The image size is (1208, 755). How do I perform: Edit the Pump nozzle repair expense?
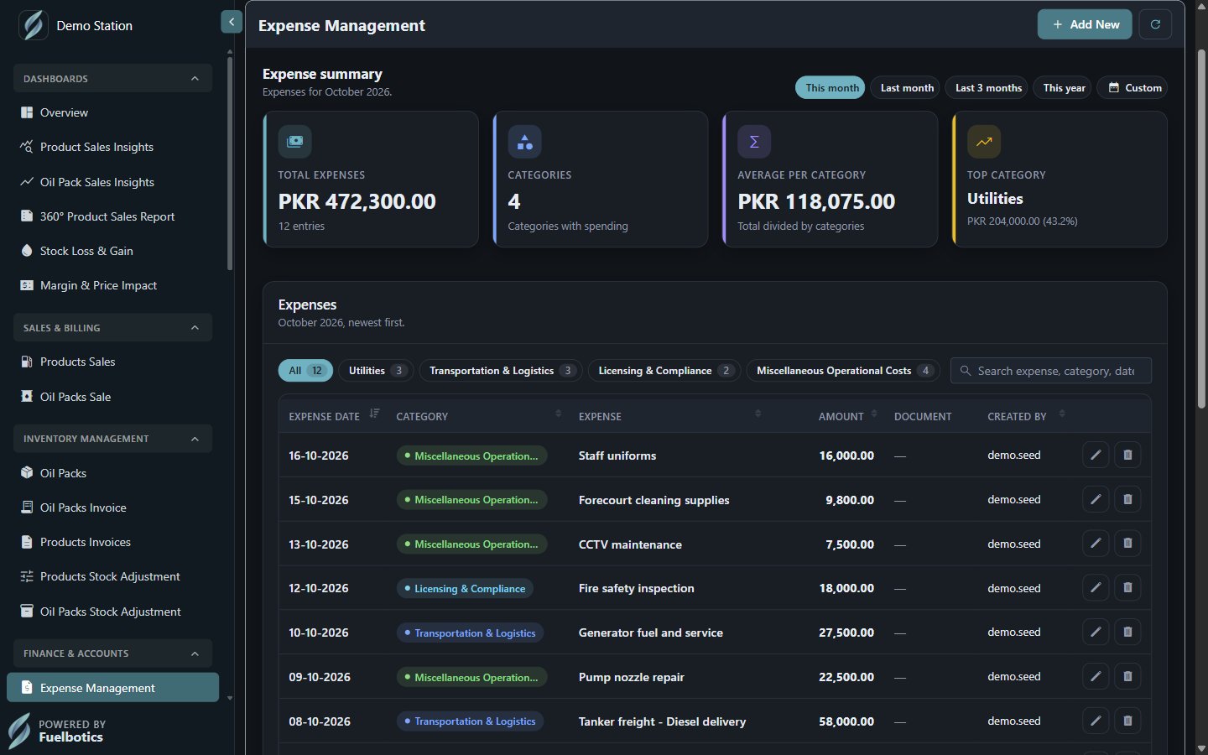click(x=1096, y=676)
